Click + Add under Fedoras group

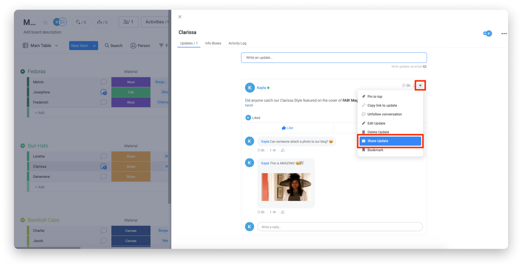(x=40, y=113)
